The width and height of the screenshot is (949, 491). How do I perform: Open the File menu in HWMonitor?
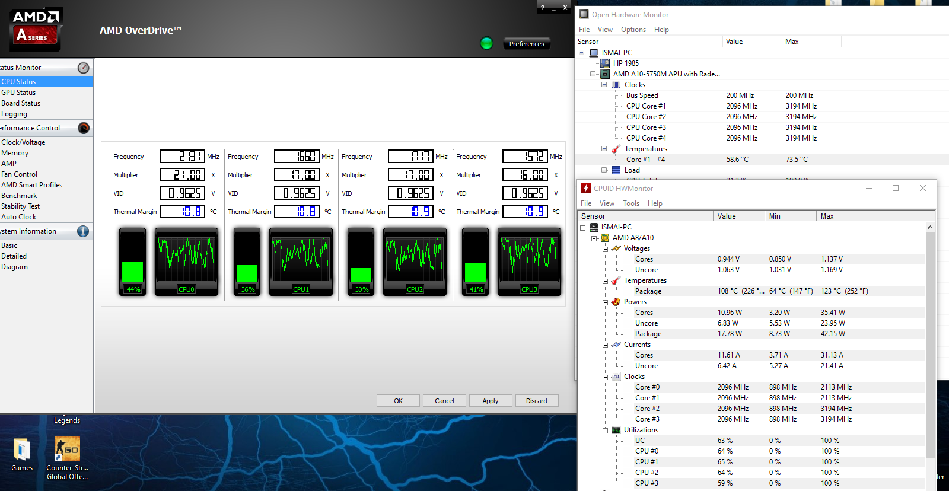click(586, 203)
